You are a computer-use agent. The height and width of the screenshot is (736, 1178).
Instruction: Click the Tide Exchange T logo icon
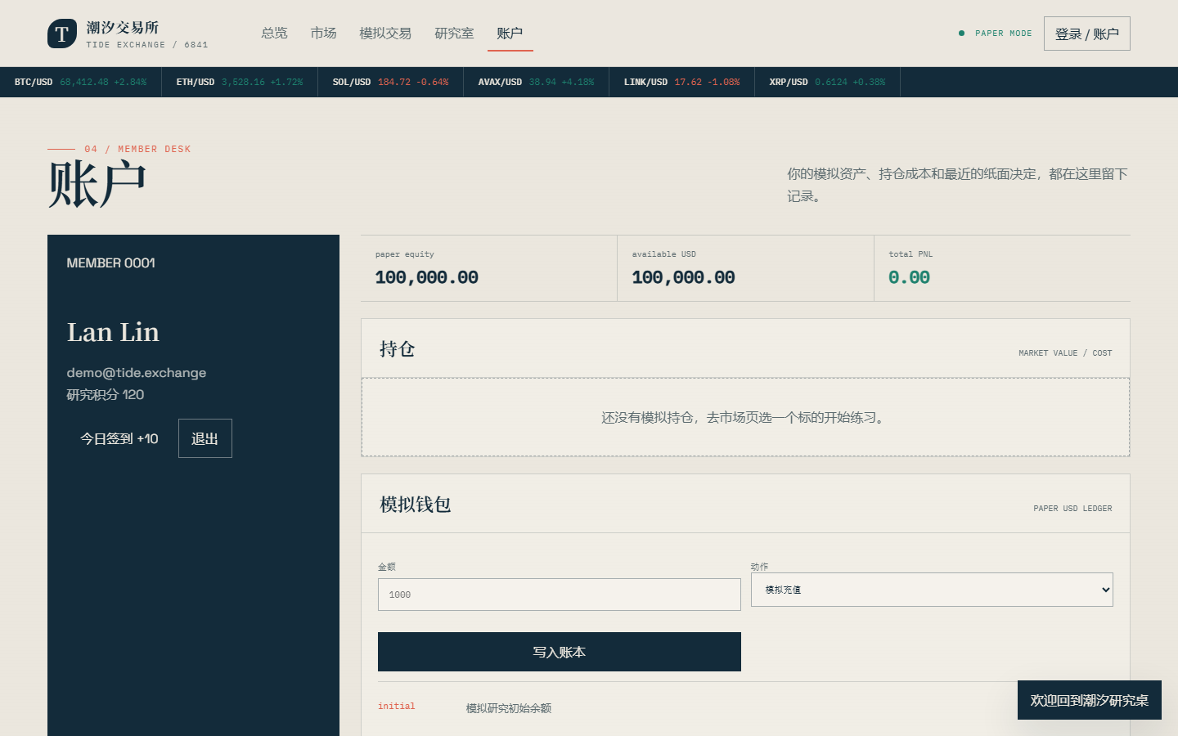pyautogui.click(x=62, y=34)
